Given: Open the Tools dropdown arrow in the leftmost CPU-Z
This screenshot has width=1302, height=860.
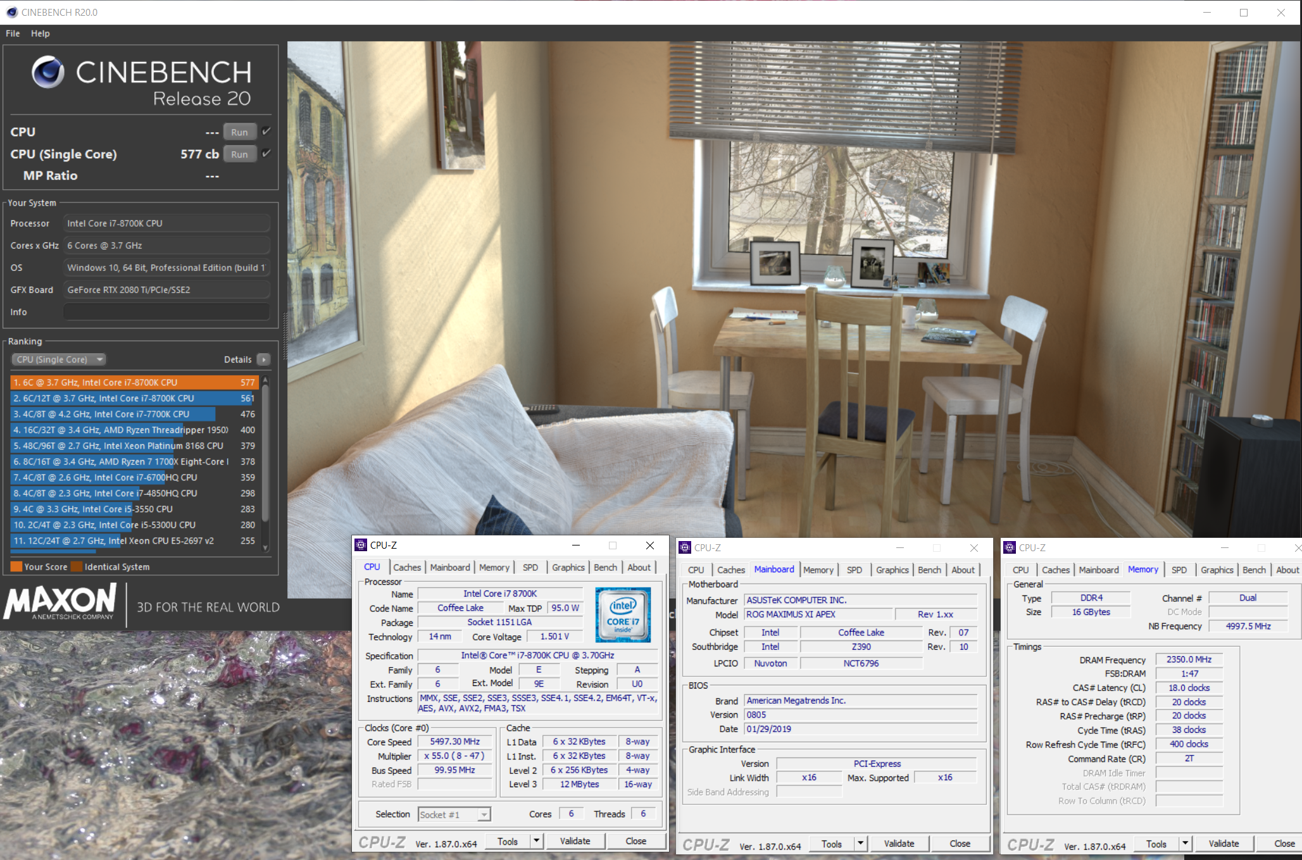Looking at the screenshot, I should (x=536, y=840).
